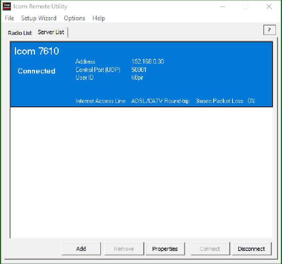Click the greyed-out Connect button
The width and height of the screenshot is (282, 264).
210,249
